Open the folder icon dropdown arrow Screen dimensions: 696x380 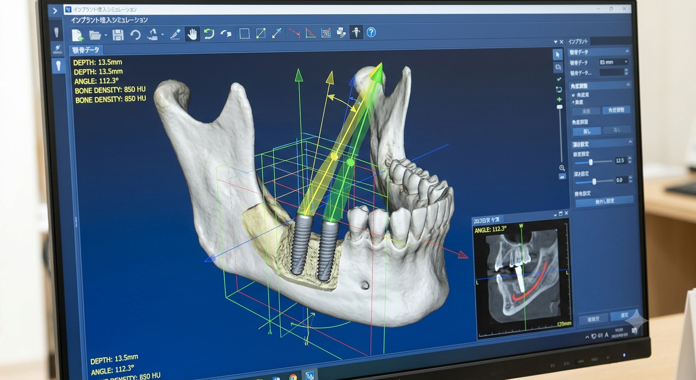pos(106,36)
